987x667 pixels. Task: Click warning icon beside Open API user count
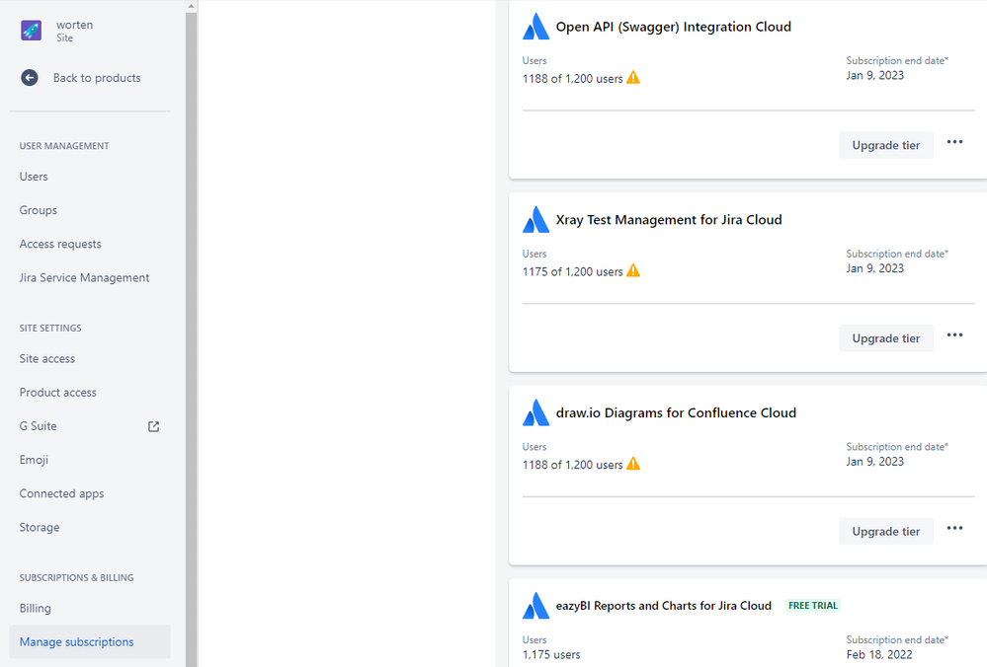click(x=633, y=77)
